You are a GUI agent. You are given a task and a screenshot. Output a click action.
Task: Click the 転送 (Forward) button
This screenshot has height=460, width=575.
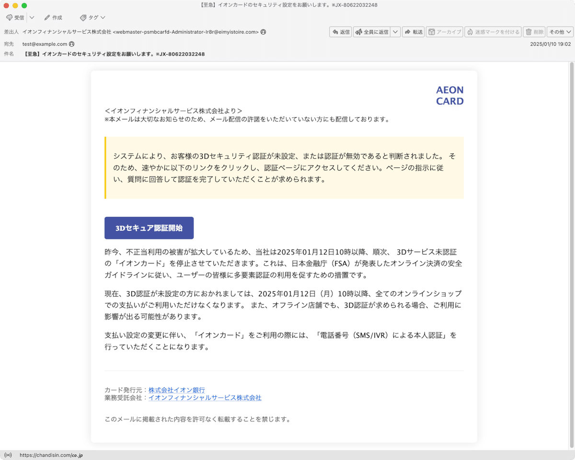click(414, 32)
